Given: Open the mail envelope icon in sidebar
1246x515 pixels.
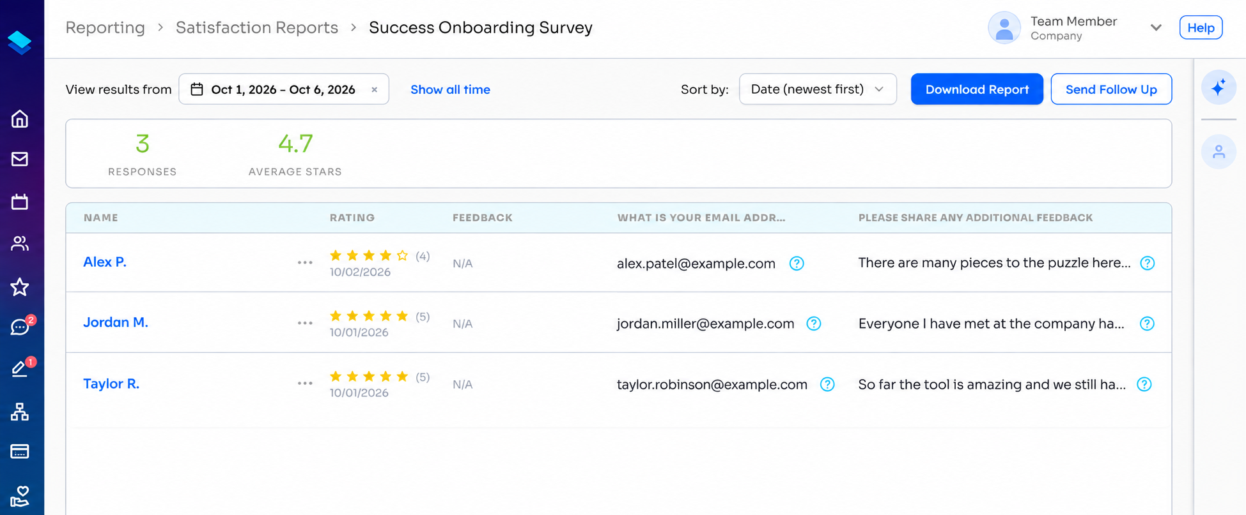Looking at the screenshot, I should click(x=20, y=159).
